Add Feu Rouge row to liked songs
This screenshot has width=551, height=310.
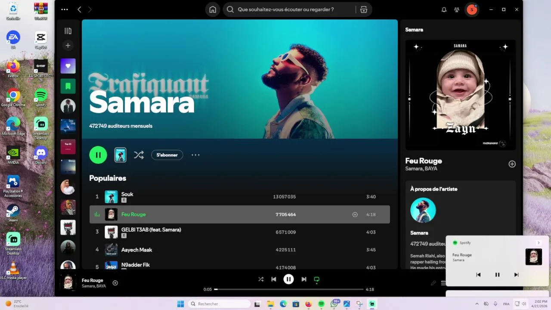(x=355, y=214)
